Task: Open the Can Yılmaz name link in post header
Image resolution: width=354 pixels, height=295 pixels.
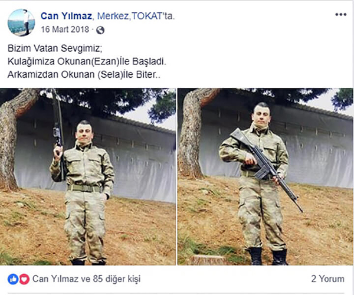Action: 66,16
